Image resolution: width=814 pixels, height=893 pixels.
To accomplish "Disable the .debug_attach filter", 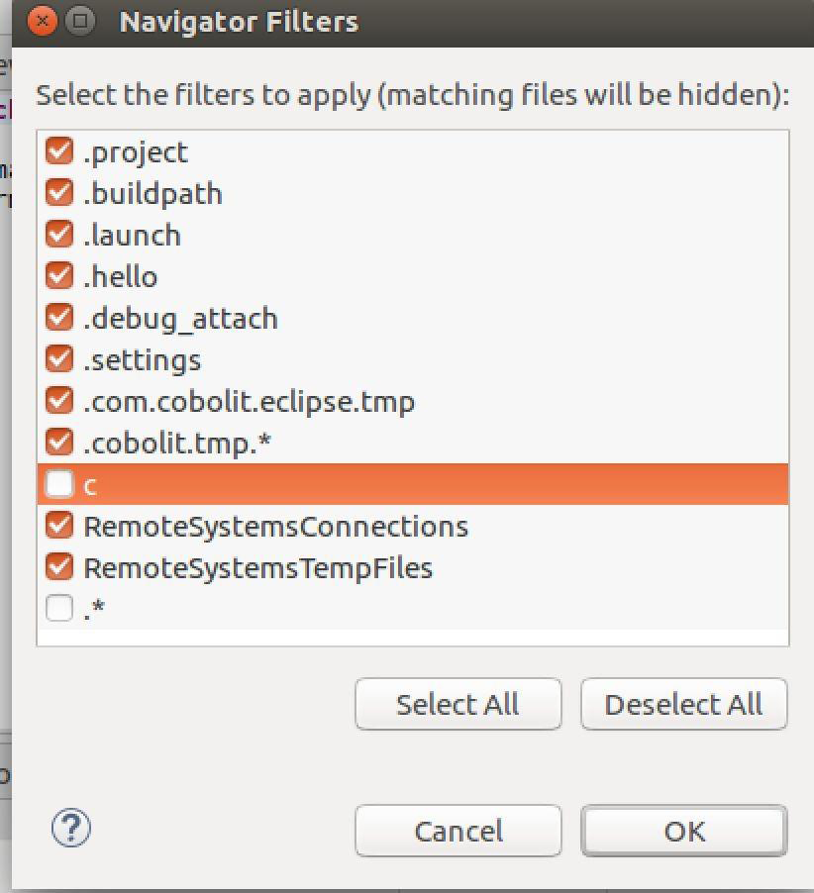I will coord(57,318).
